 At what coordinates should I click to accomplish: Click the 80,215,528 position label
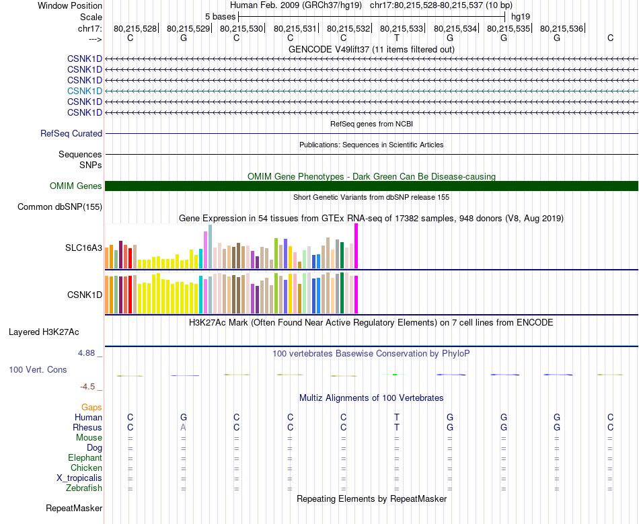click(x=135, y=28)
